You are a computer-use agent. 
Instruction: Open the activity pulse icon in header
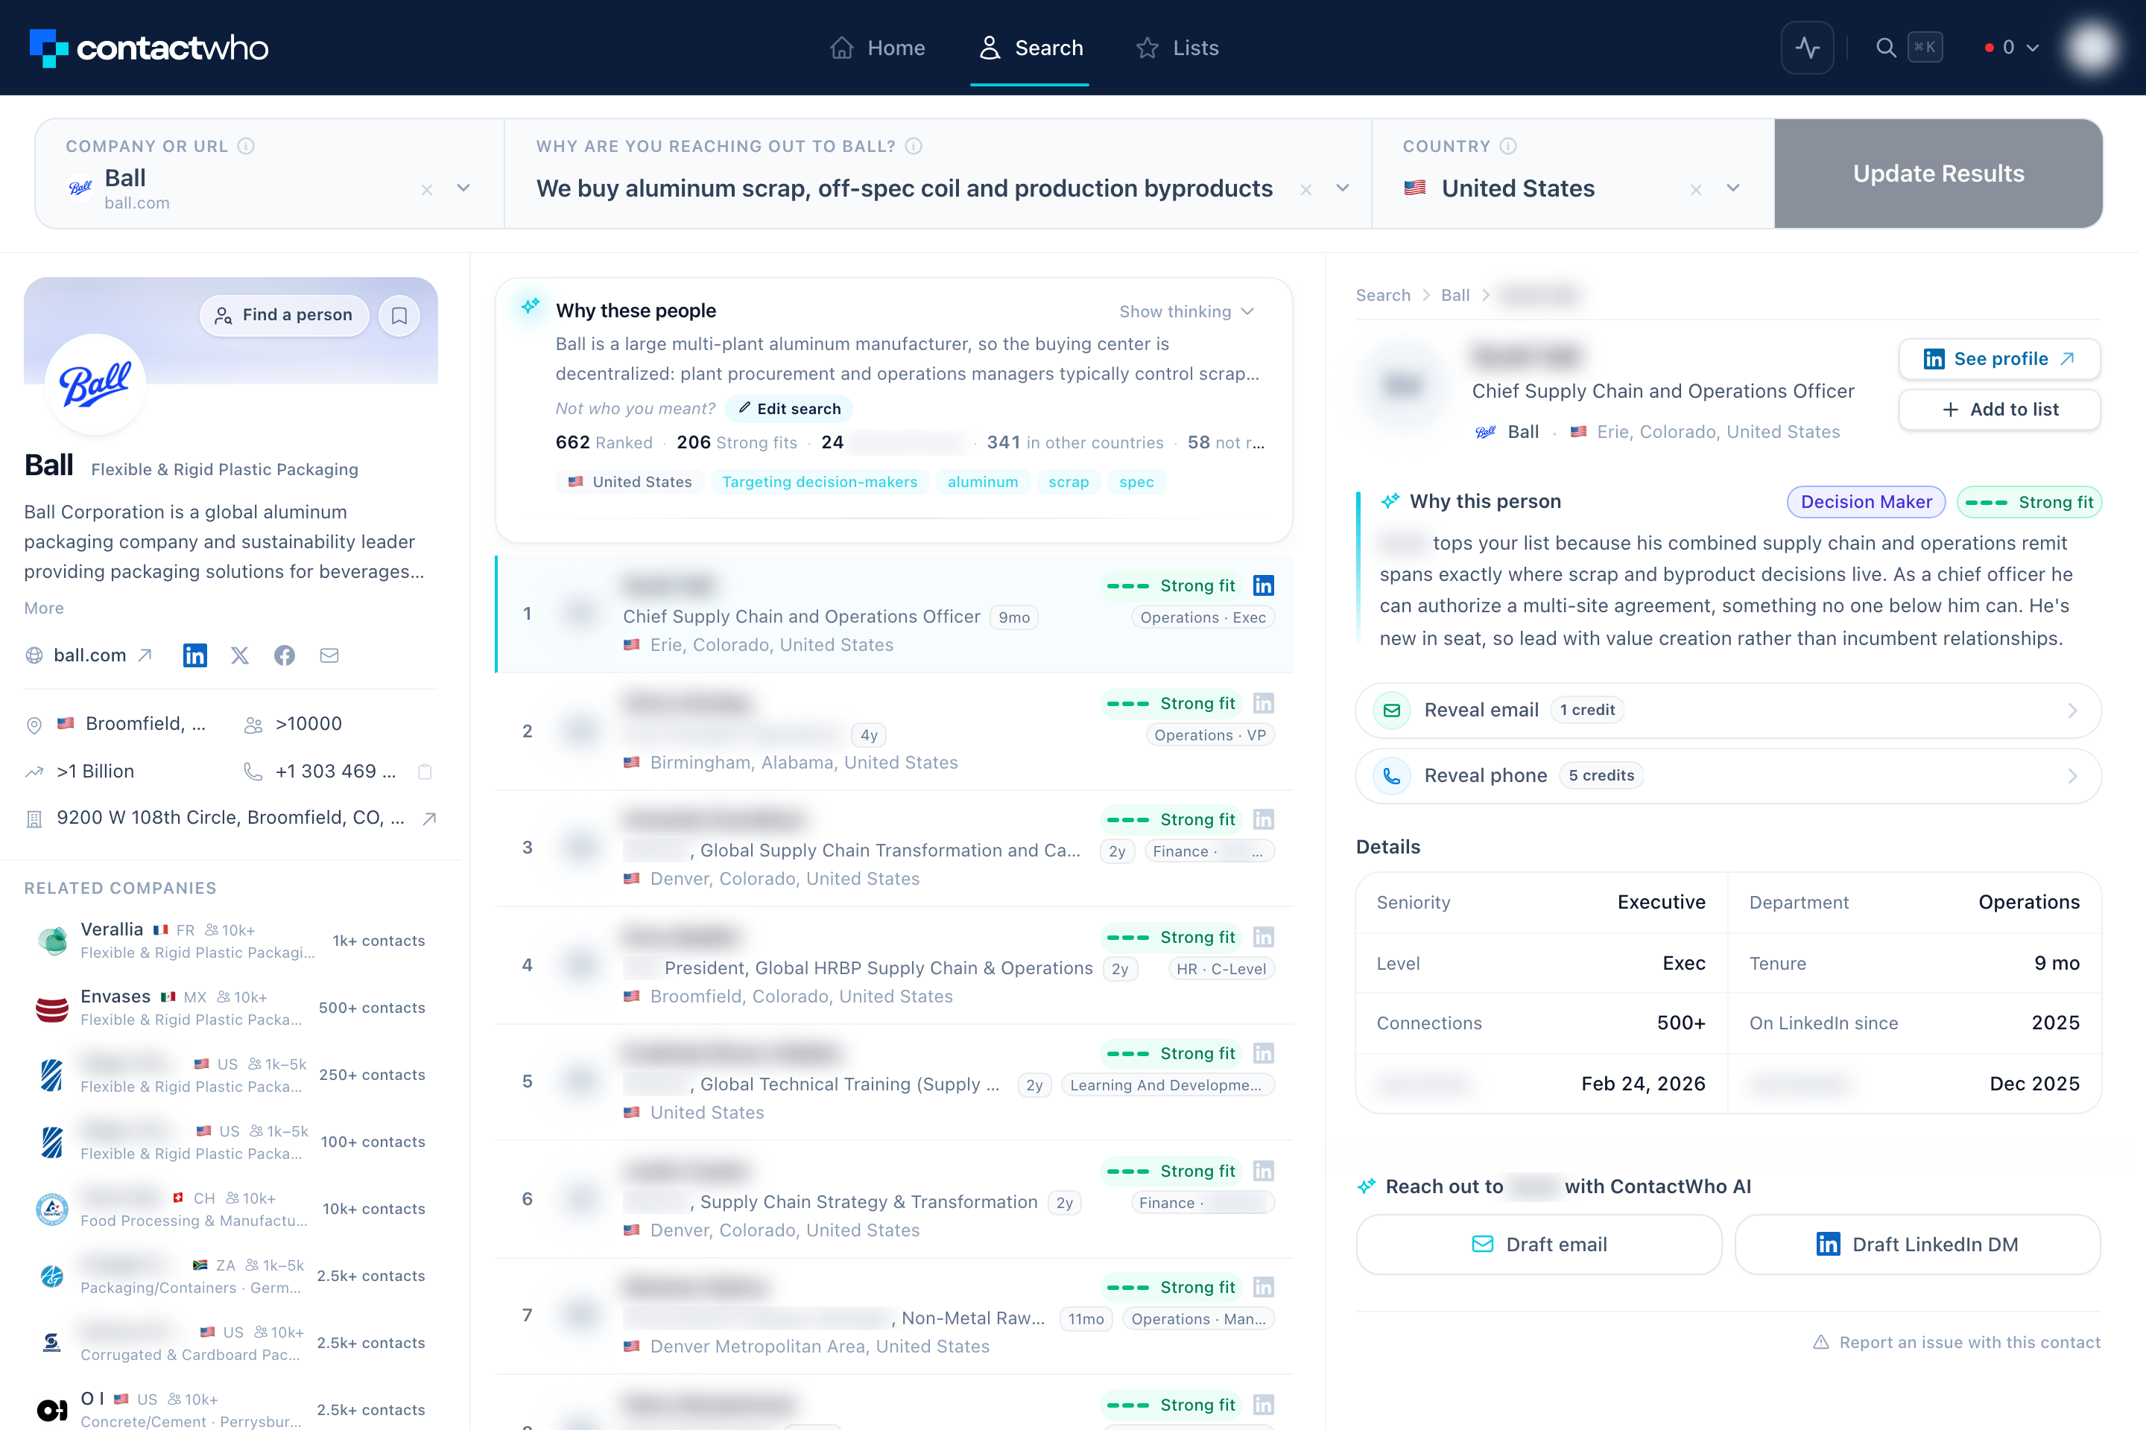1806,48
